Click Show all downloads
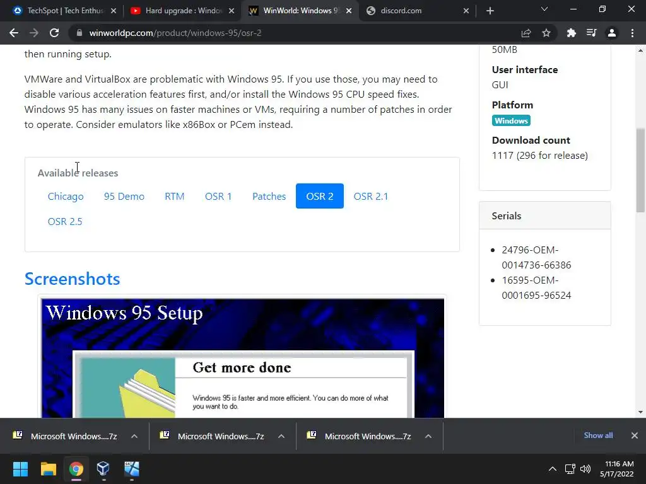The image size is (646, 484). click(x=598, y=435)
